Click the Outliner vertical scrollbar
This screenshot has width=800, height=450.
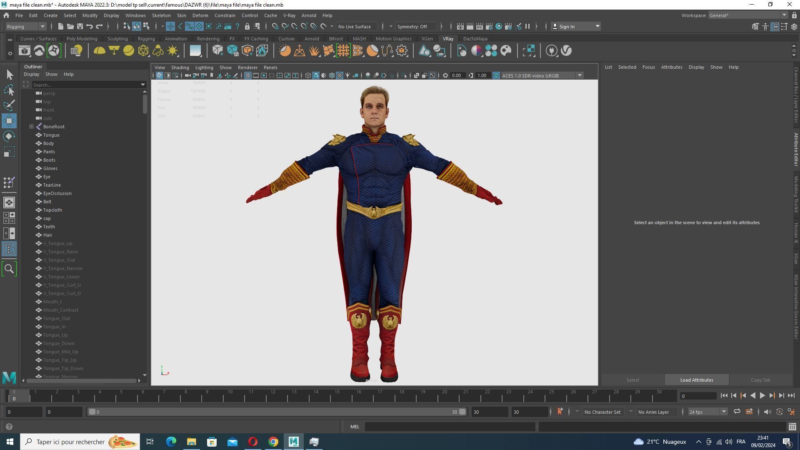point(145,104)
